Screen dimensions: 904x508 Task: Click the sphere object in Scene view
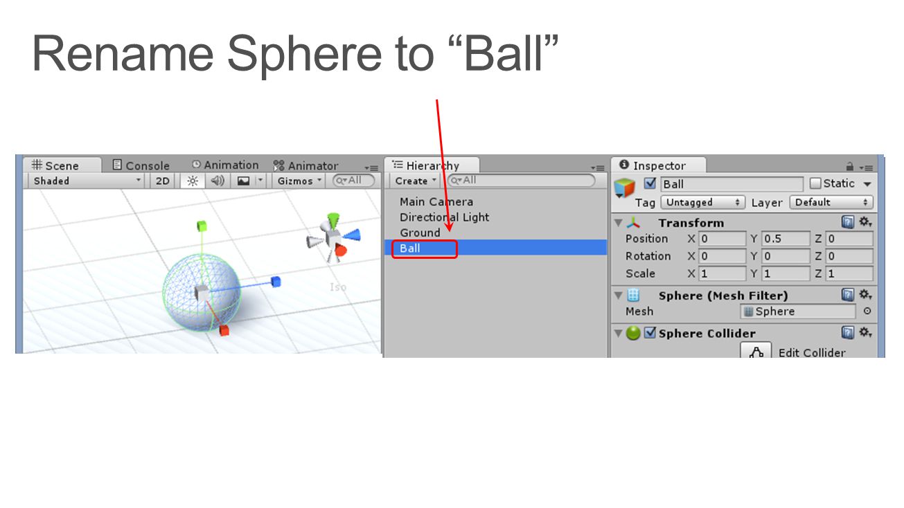202,292
